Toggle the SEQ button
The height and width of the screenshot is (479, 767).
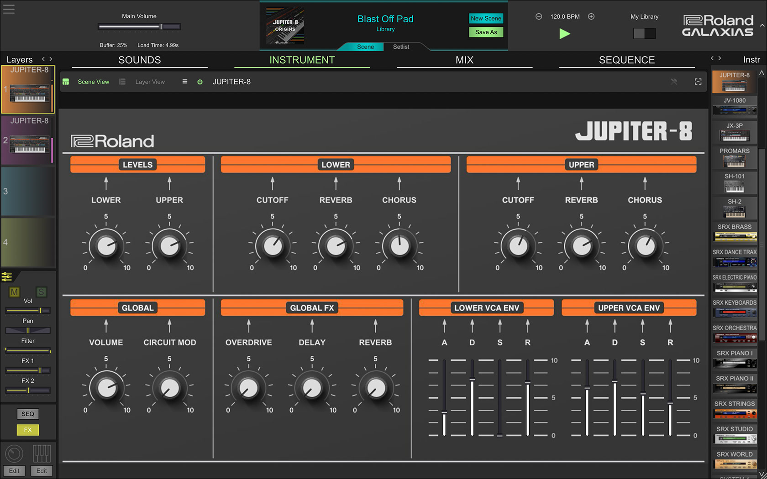[28, 414]
